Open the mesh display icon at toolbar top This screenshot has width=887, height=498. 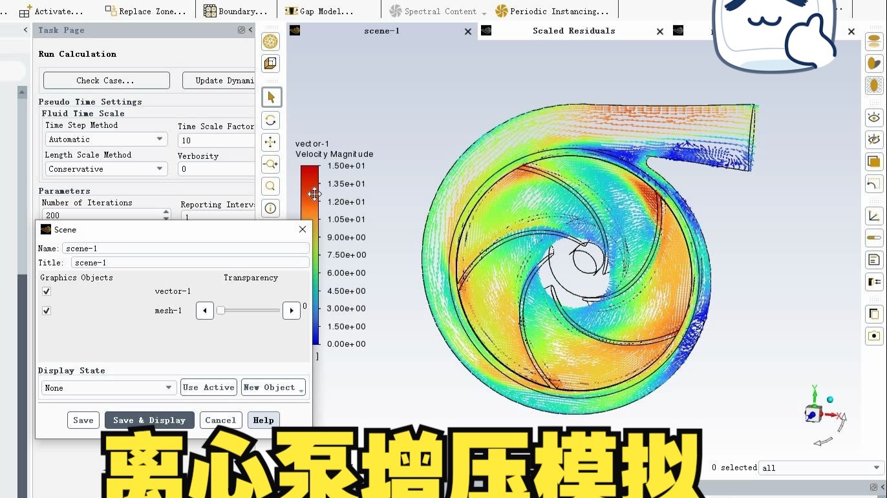(x=270, y=41)
